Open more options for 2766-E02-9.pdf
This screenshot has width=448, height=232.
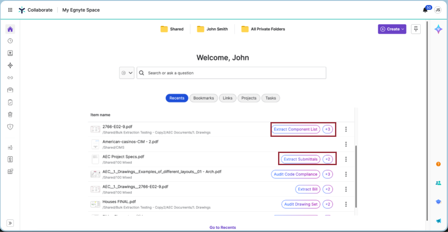tap(346, 129)
